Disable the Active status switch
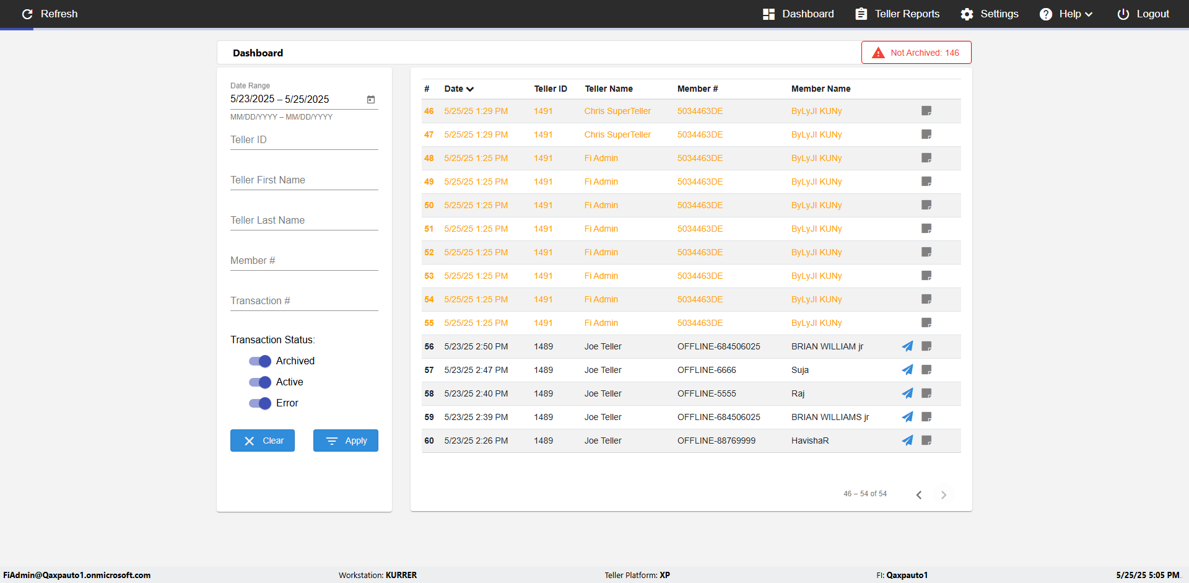The width and height of the screenshot is (1189, 583). coord(260,382)
